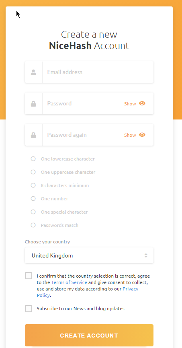Focus the Password again input field
The width and height of the screenshot is (182, 348).
[83, 135]
